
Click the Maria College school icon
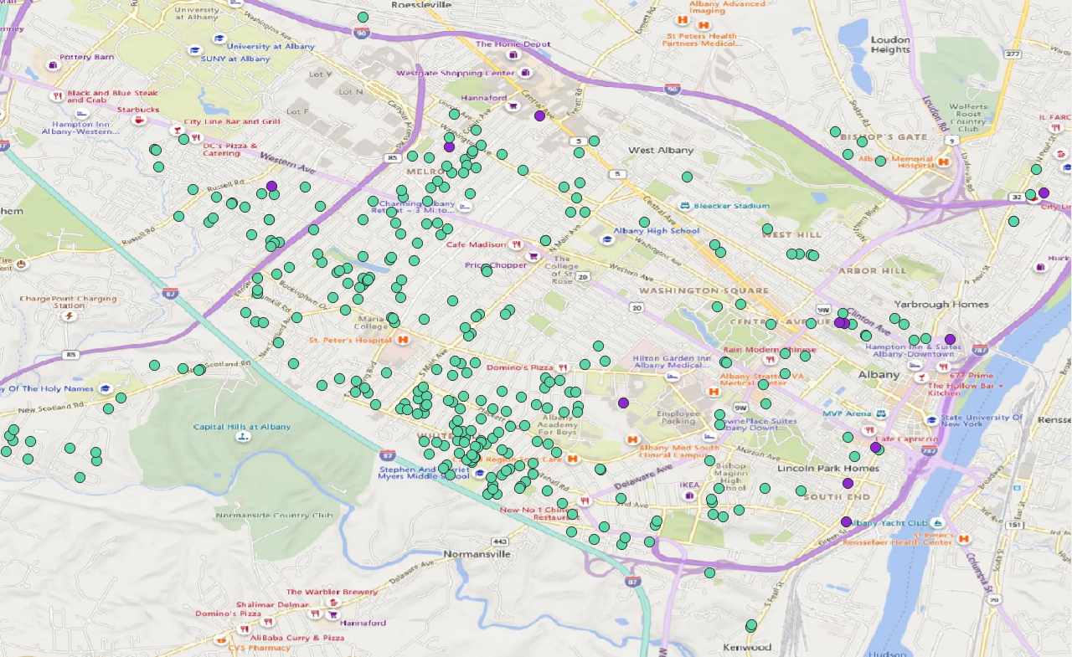tap(345, 310)
